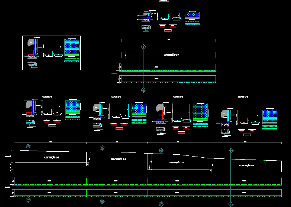
Task: Select blue brick wall elevation under CORTE C-3
Action: 200,112
